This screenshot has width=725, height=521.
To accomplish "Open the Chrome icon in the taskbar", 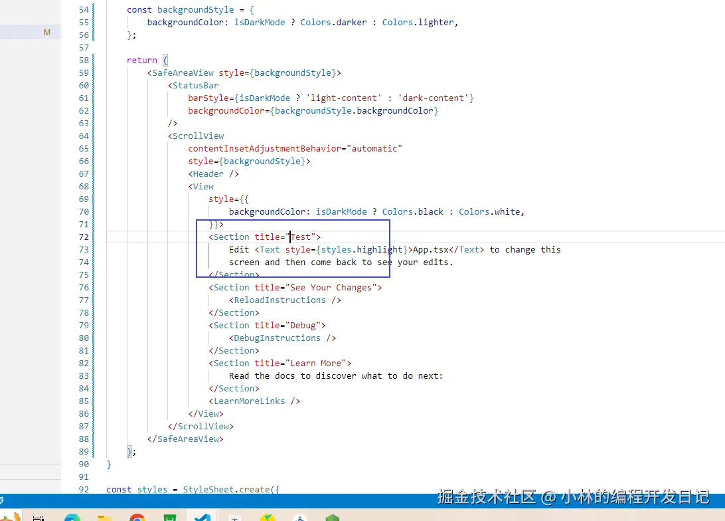I will tap(137, 517).
